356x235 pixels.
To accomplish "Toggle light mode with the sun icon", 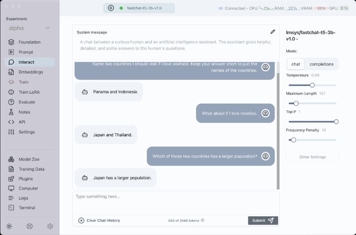I will (x=10, y=226).
